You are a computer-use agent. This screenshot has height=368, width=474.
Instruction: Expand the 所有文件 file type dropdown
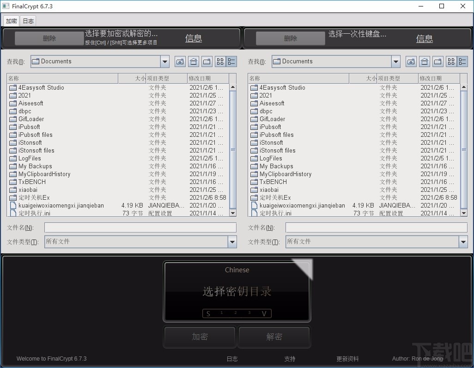233,241
